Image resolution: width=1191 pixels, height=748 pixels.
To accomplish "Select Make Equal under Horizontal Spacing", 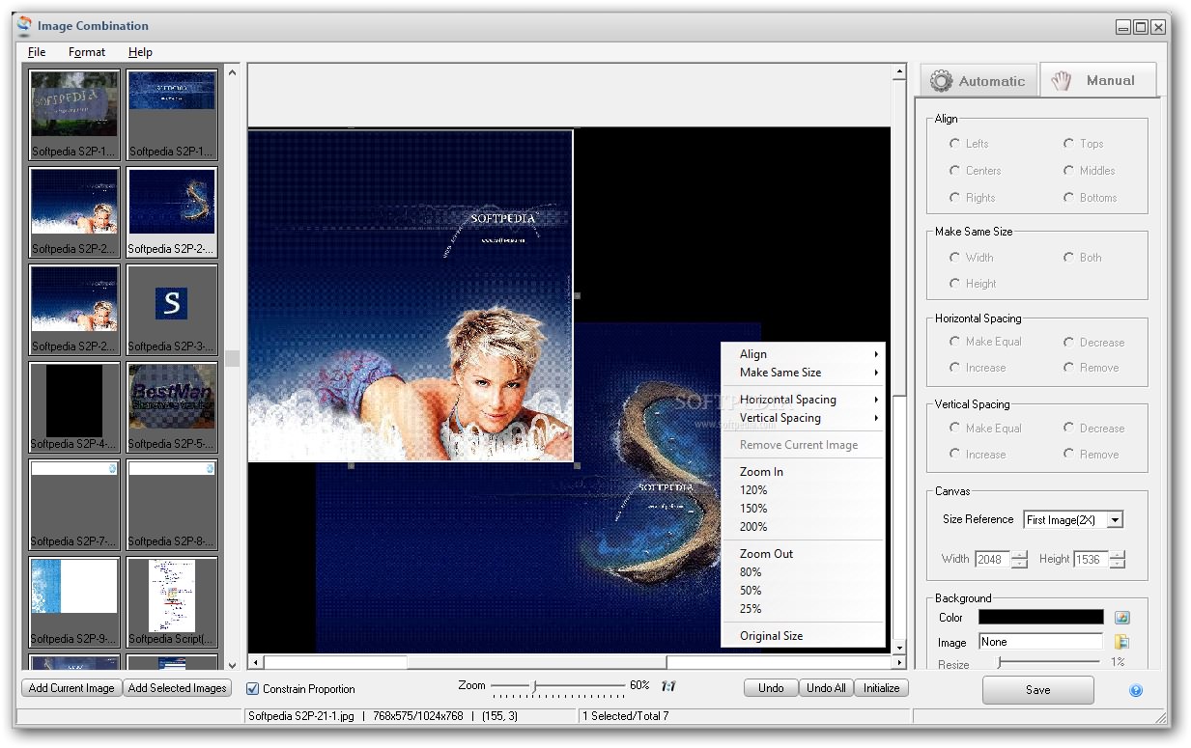I will 954,342.
